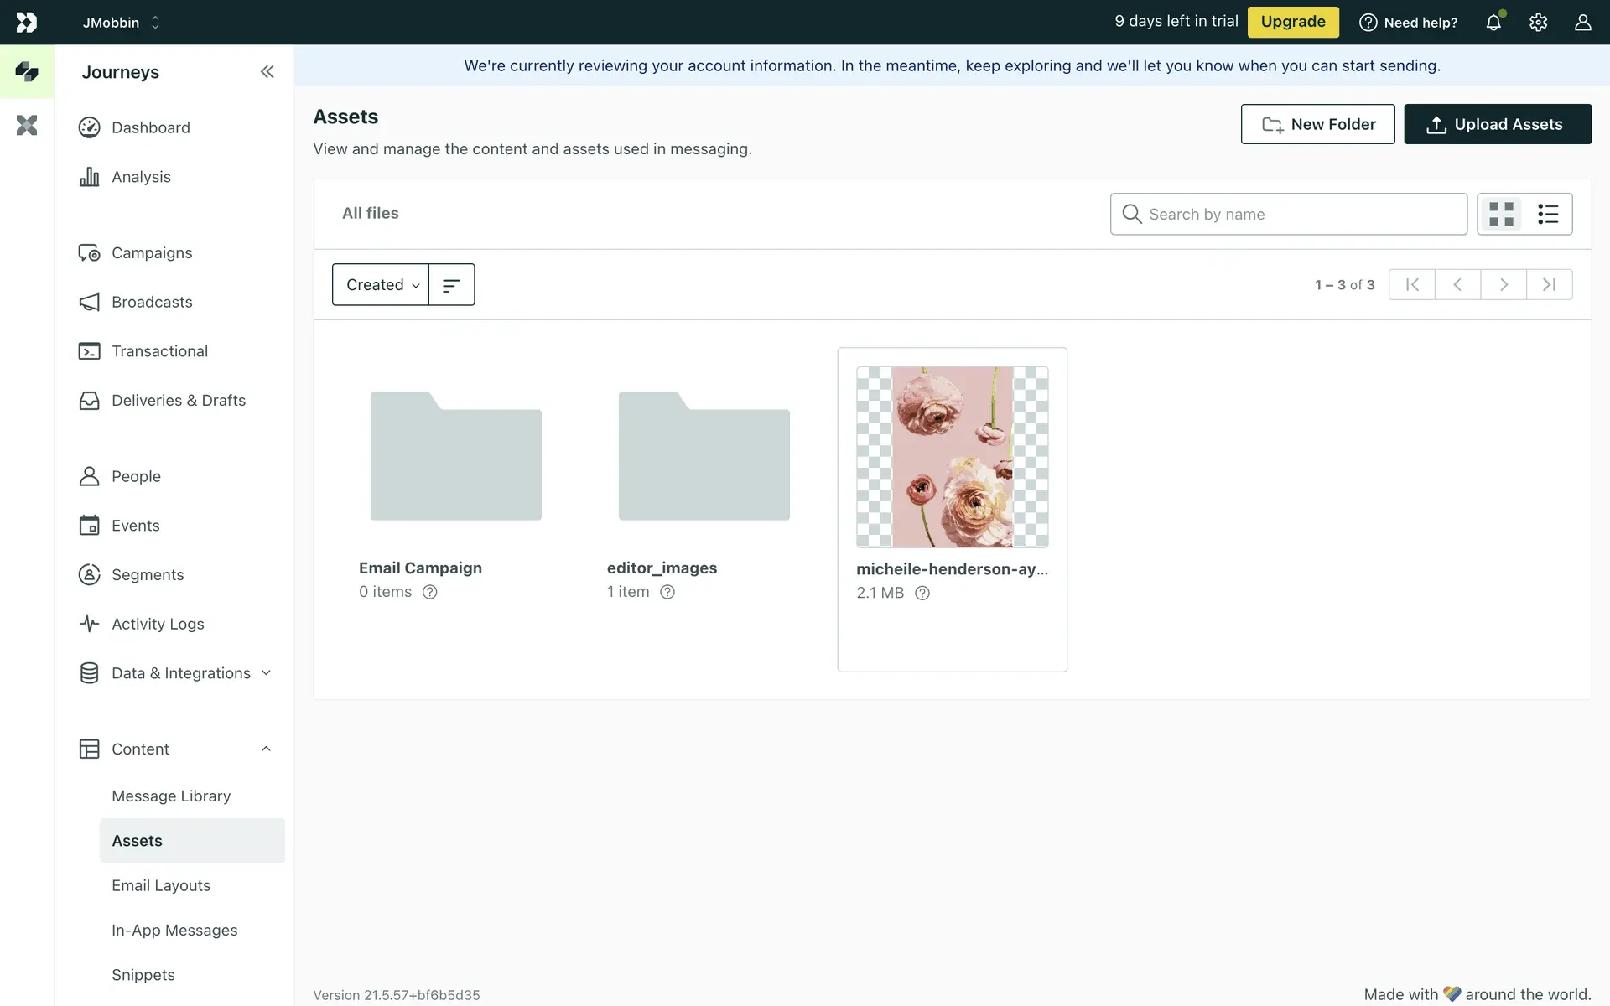
Task: Click the sort direction icon next to Created
Action: [451, 285]
